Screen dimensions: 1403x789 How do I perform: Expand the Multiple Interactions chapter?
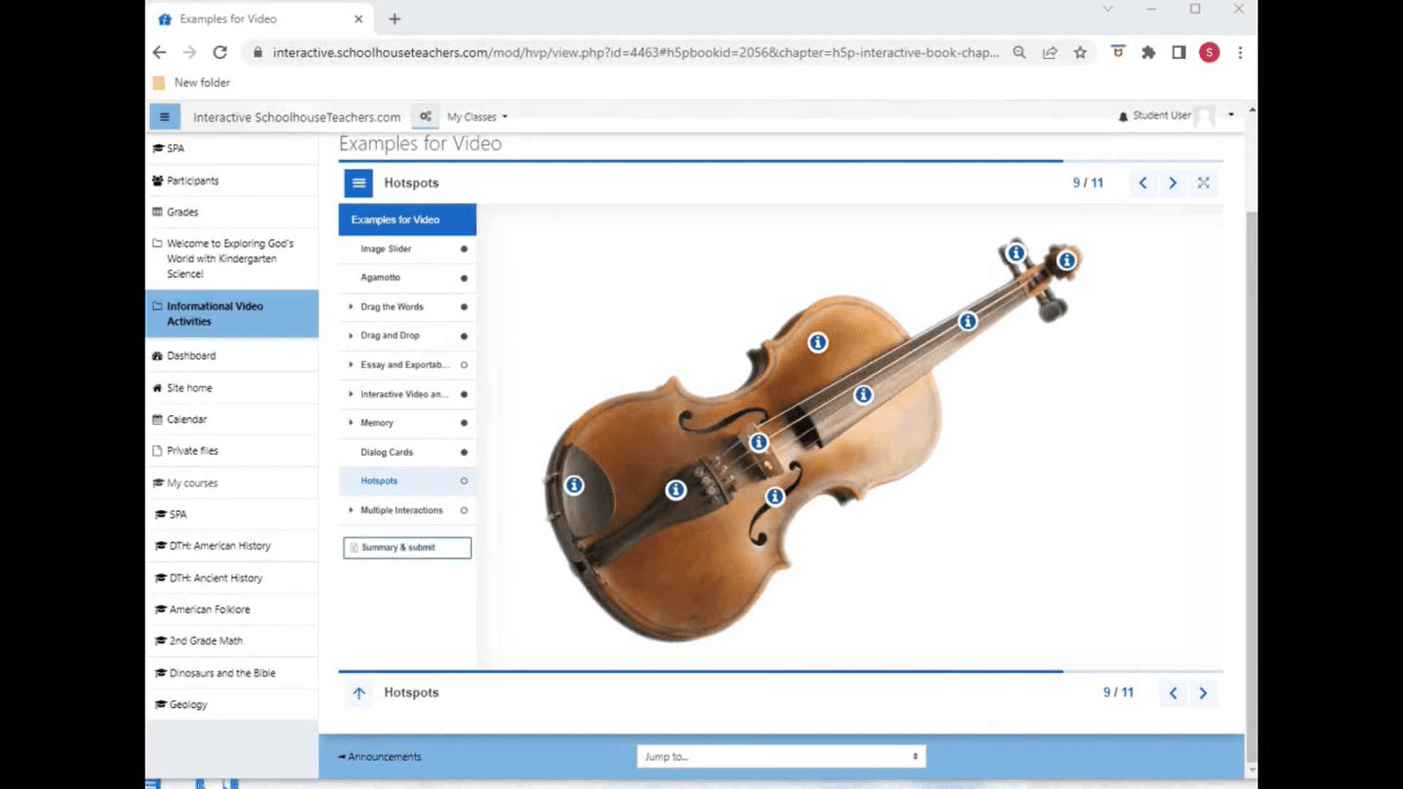(x=351, y=510)
